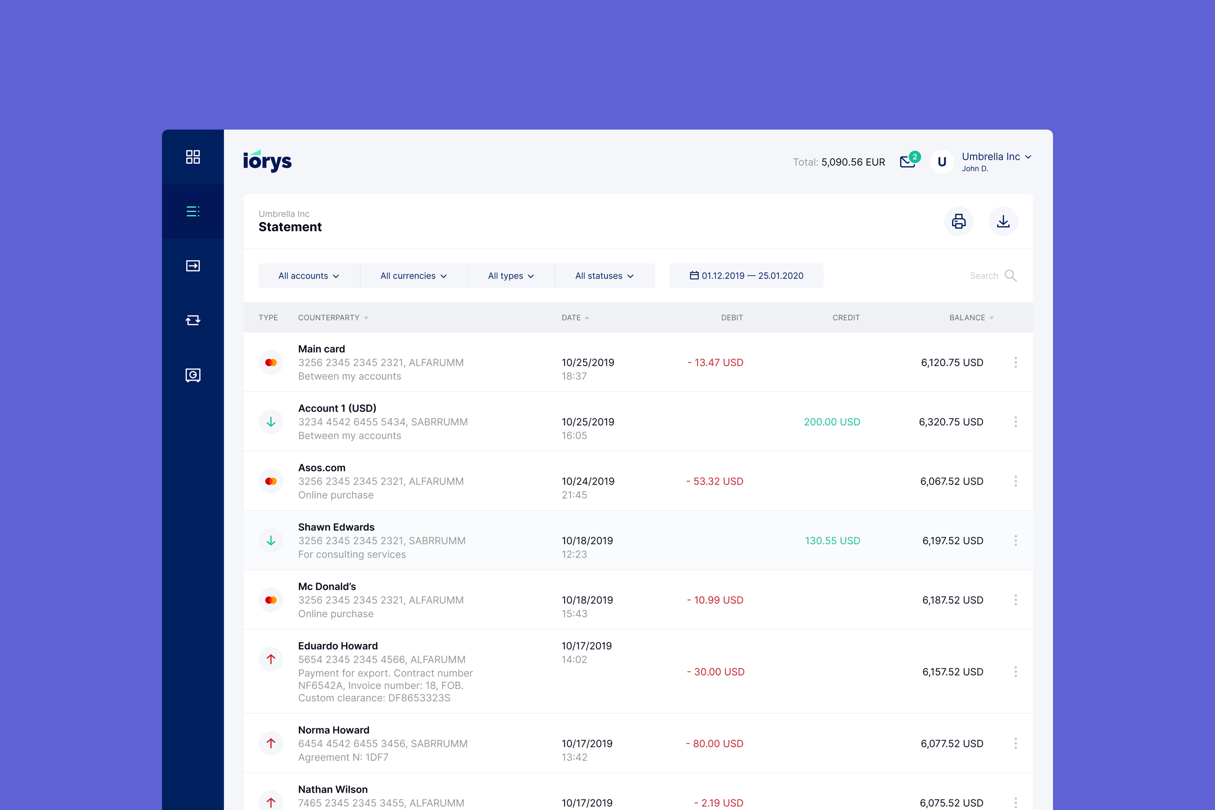This screenshot has width=1215, height=810.
Task: Click the - 80.00 USD debit amount
Action: (714, 743)
